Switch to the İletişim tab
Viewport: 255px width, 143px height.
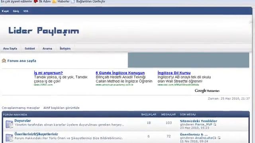[x=65, y=48]
